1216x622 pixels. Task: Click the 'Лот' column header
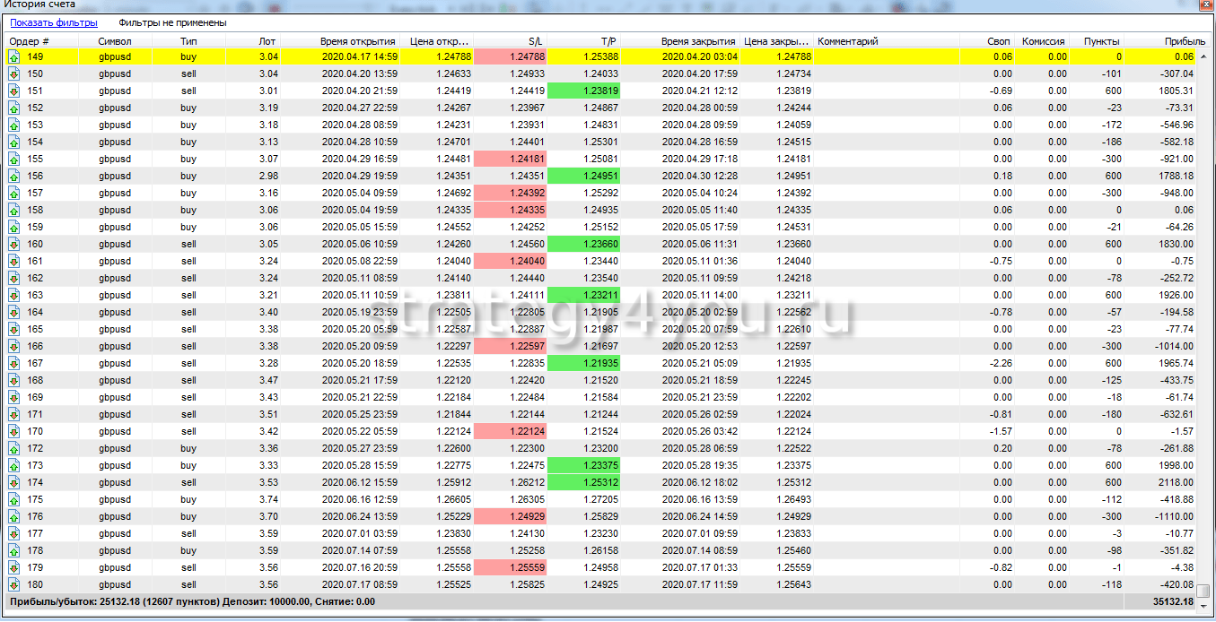pyautogui.click(x=267, y=41)
